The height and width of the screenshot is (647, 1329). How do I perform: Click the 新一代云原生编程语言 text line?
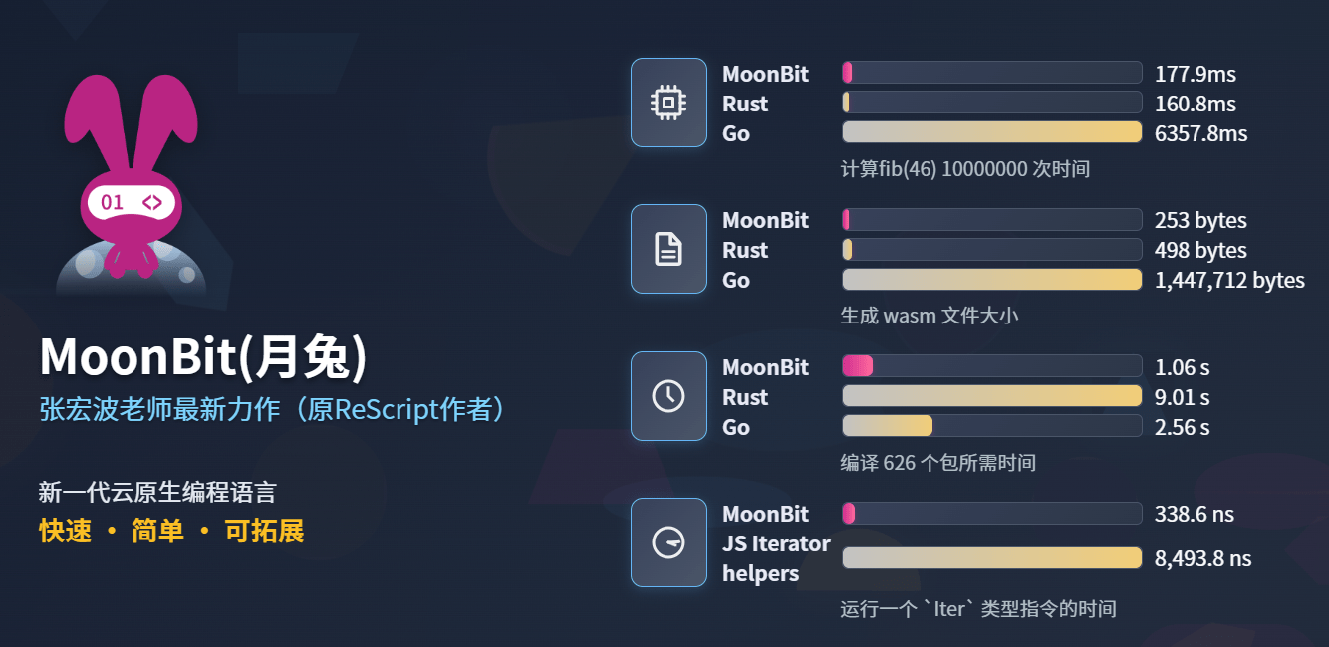(x=157, y=492)
